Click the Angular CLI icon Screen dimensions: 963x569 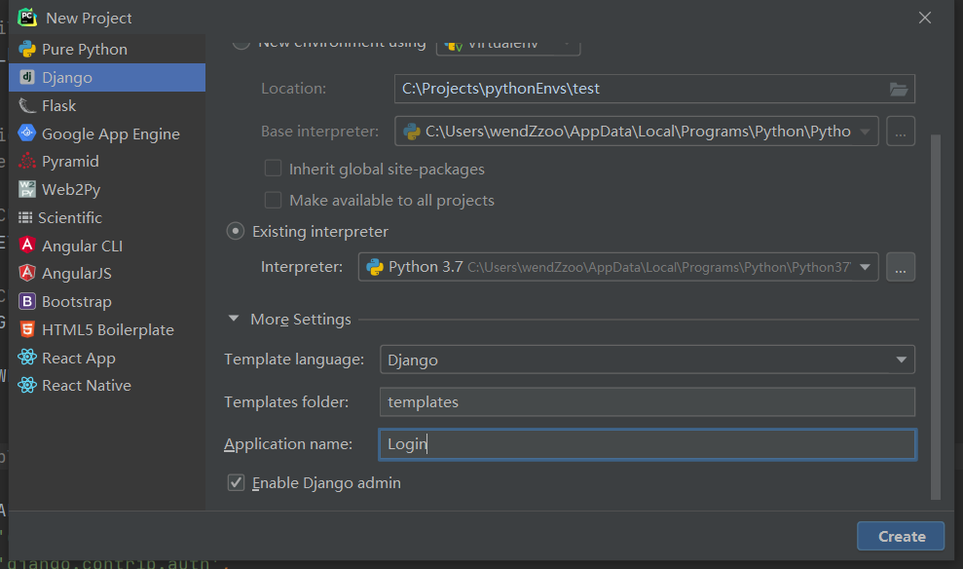(27, 246)
